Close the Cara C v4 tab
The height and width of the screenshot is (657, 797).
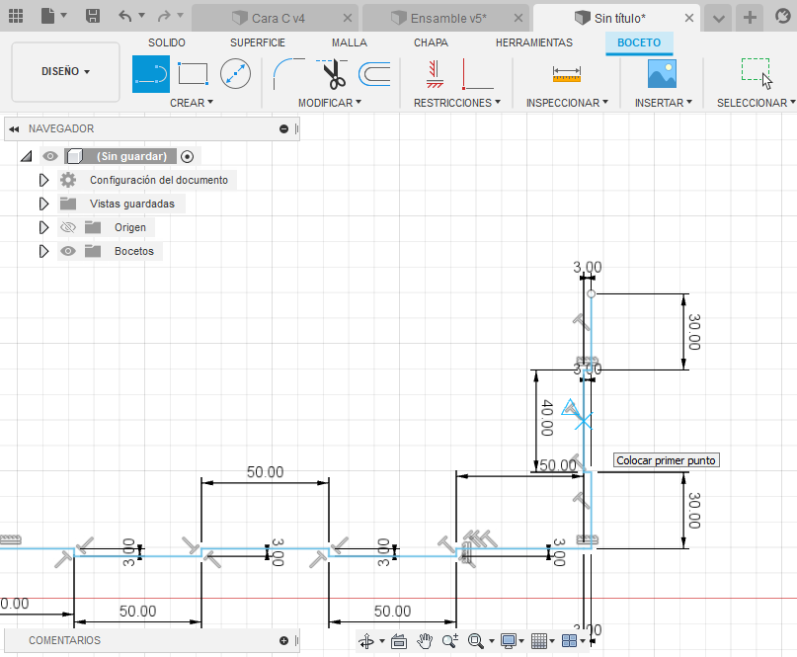click(348, 19)
